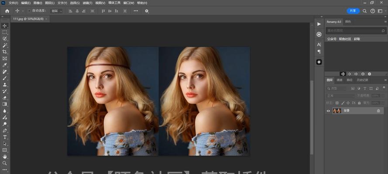Image resolution: width=388 pixels, height=174 pixels.
Task: Select the Path Selection tool
Action: click(4, 144)
